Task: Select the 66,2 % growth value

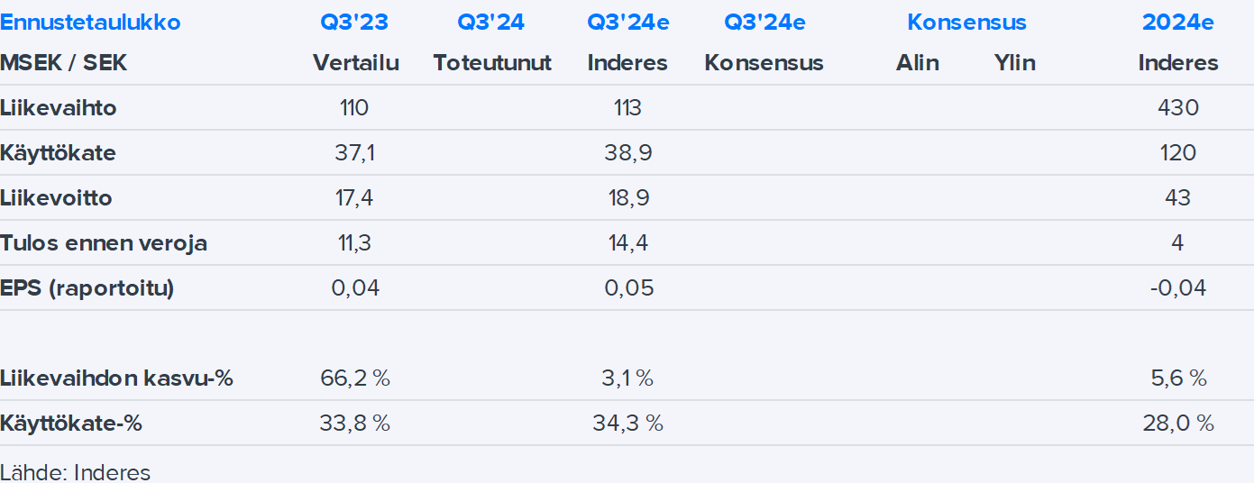Action: [355, 378]
